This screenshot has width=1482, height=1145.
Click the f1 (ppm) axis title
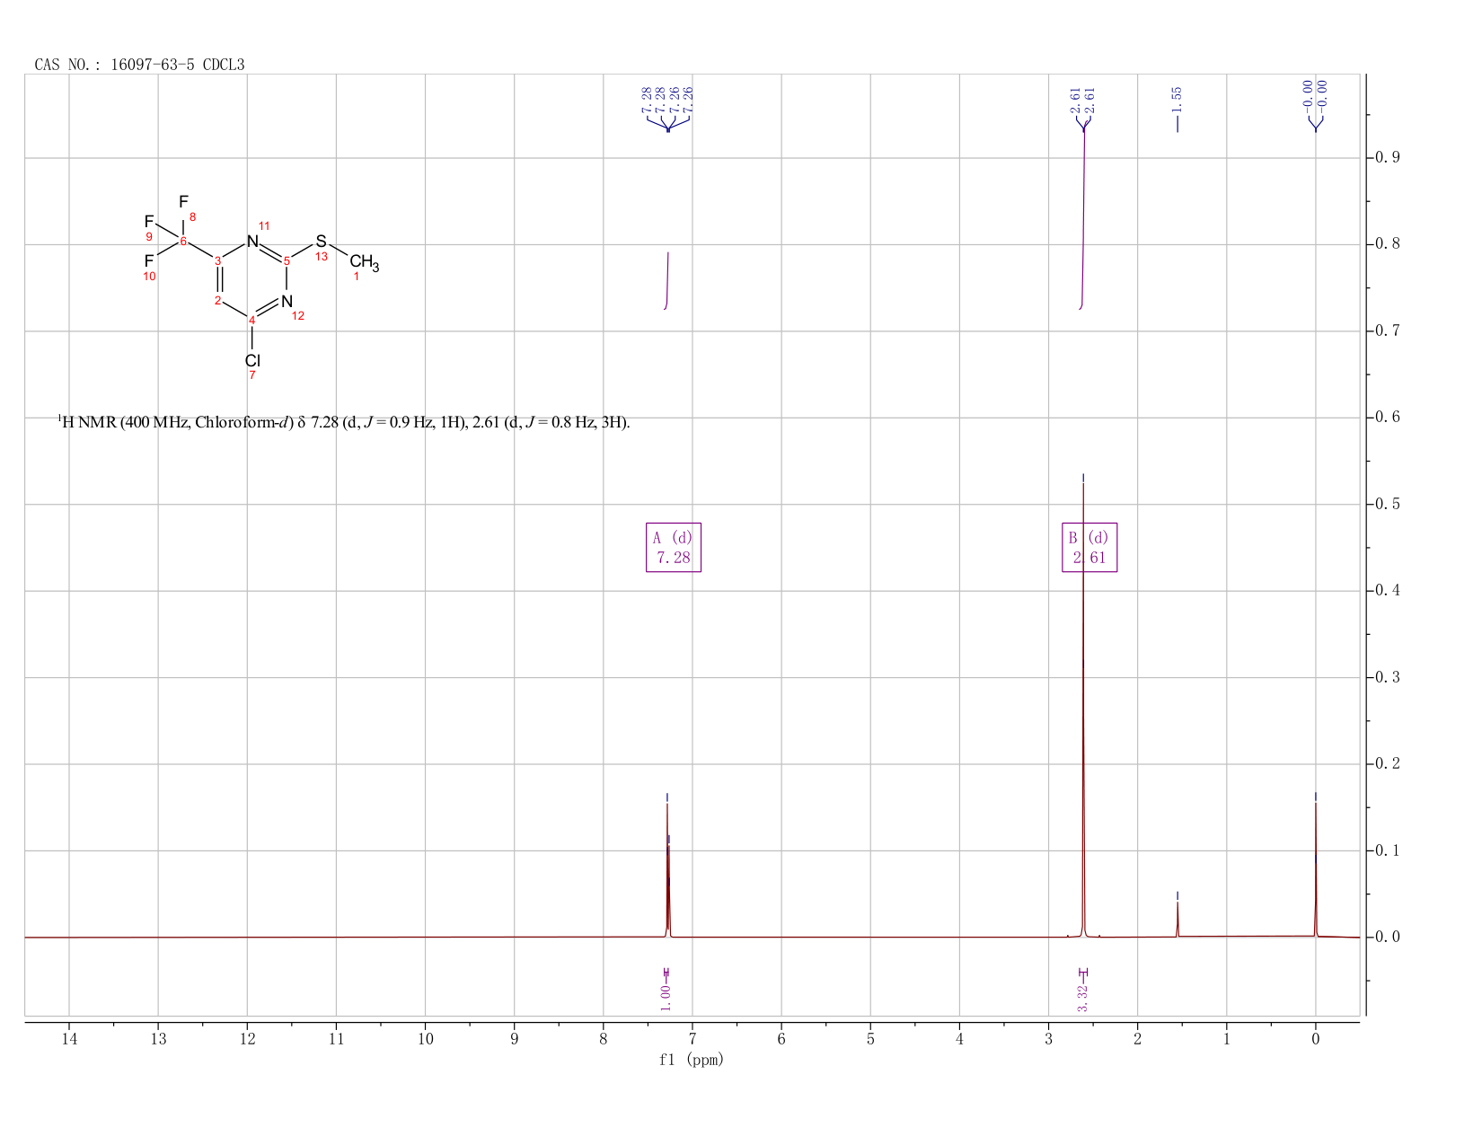(x=692, y=1060)
